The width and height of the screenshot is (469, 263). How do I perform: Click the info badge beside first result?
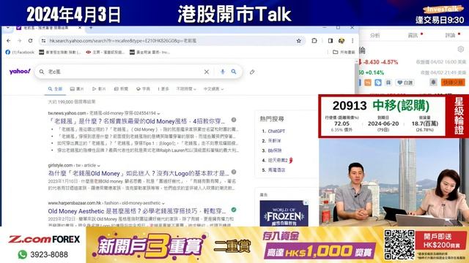point(234,120)
